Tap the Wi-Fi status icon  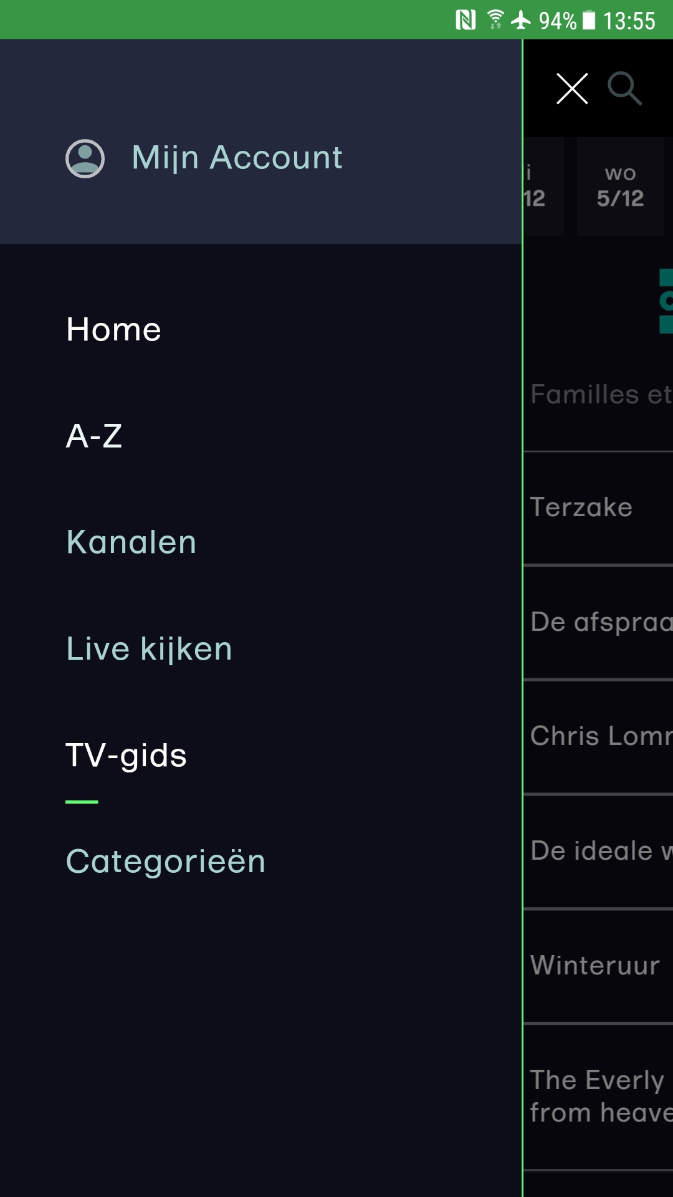[495, 20]
